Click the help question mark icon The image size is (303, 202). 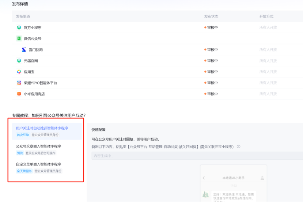[239, 146]
